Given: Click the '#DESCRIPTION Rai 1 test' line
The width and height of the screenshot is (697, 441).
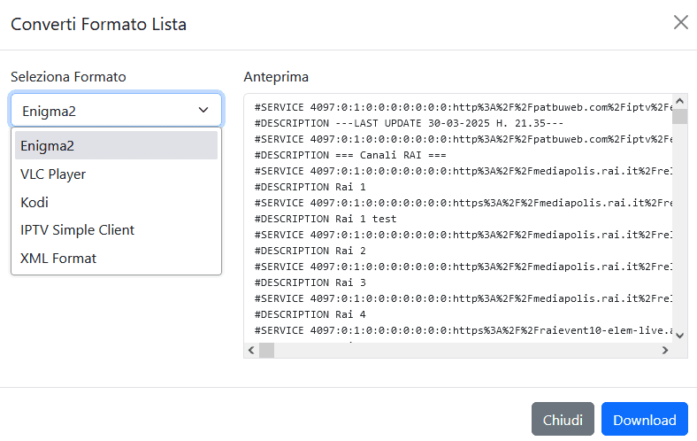Looking at the screenshot, I should pyautogui.click(x=325, y=219).
